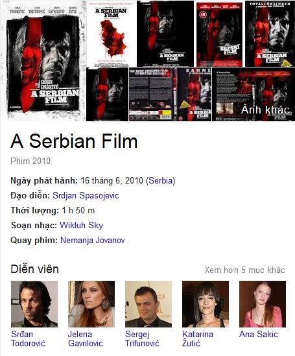Expand 'Xem hơn 5 mục khác' cast list
Viewport: 295px width, 356px height.
(244, 270)
